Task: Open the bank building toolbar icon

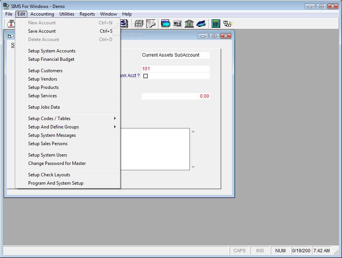Action: (x=189, y=24)
